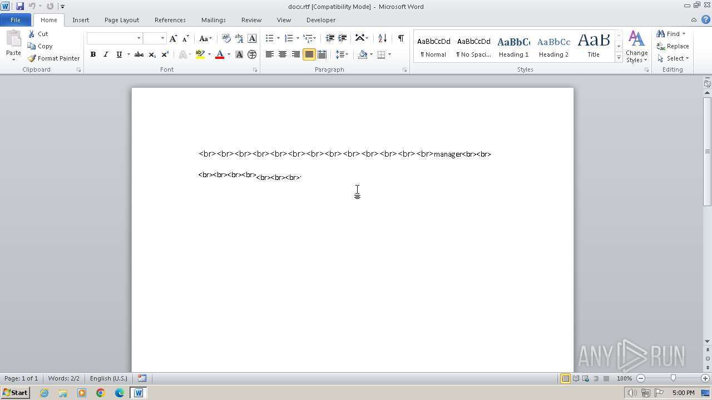This screenshot has height=400, width=712.
Task: Click the Change Styles button
Action: pyautogui.click(x=636, y=47)
